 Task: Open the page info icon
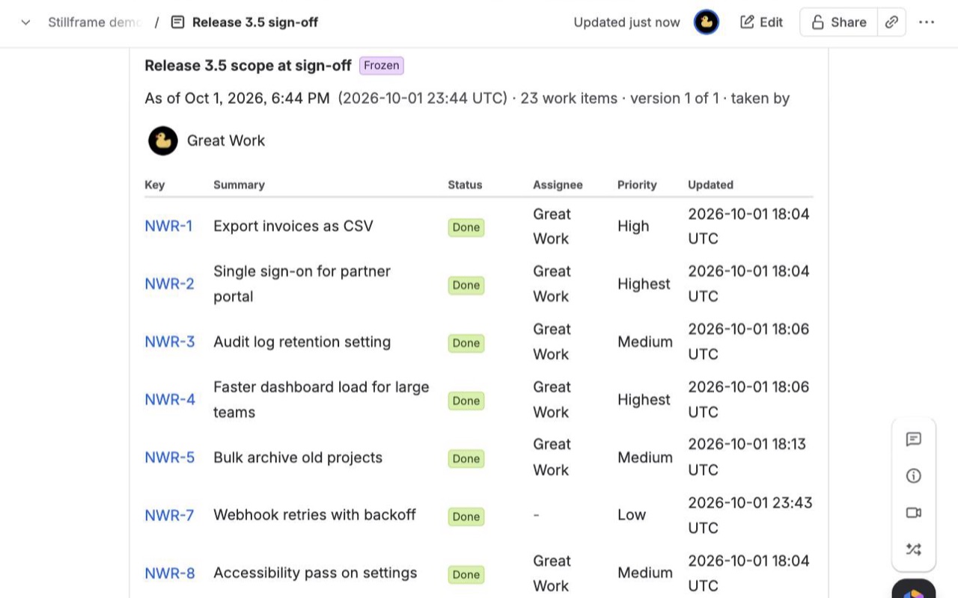[x=913, y=476]
